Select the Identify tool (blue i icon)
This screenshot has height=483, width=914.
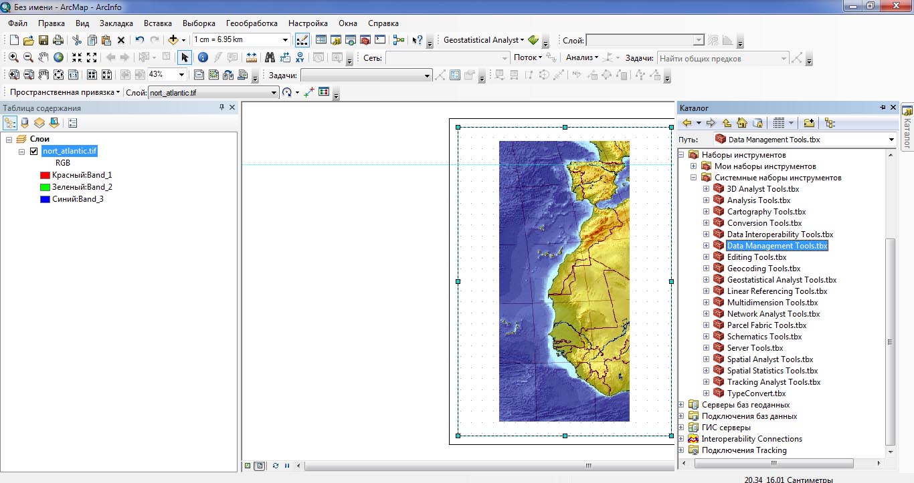click(x=203, y=57)
